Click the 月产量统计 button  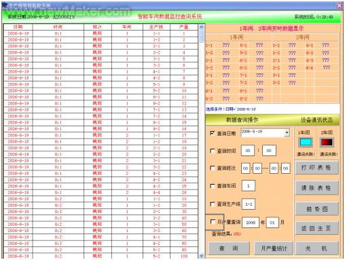click(x=274, y=248)
